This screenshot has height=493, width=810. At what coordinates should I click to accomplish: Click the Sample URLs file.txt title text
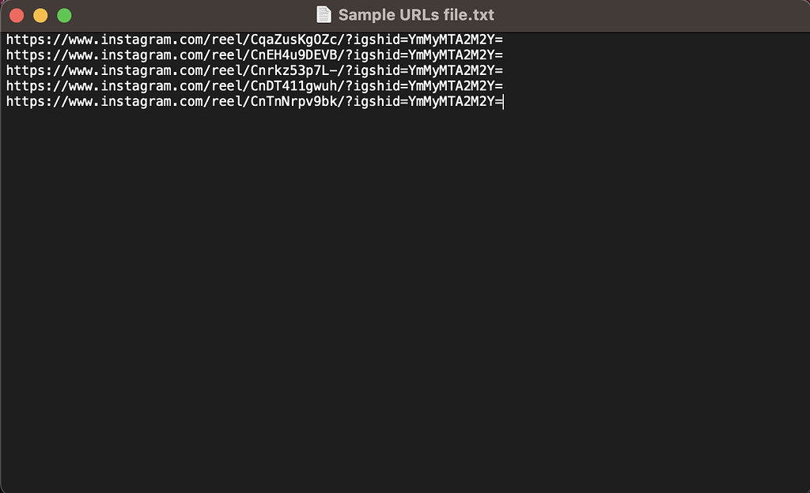[x=416, y=15]
